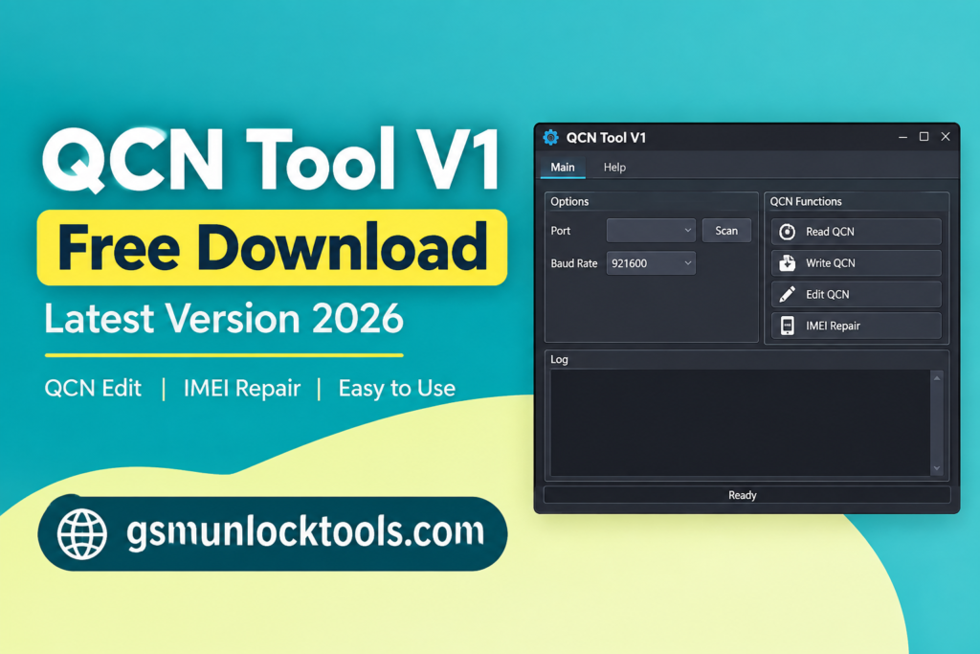Click the globe icon beside gsmunlocktools.com

pyautogui.click(x=82, y=533)
